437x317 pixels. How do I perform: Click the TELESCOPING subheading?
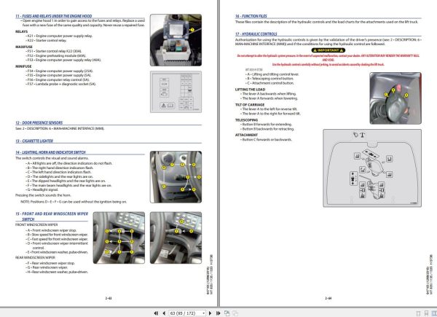pyautogui.click(x=246, y=120)
